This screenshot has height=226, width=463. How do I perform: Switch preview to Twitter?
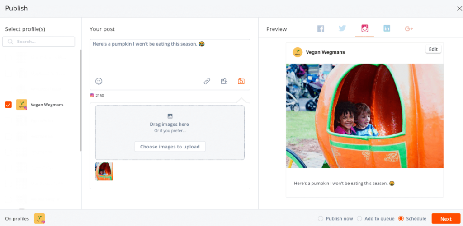(342, 28)
